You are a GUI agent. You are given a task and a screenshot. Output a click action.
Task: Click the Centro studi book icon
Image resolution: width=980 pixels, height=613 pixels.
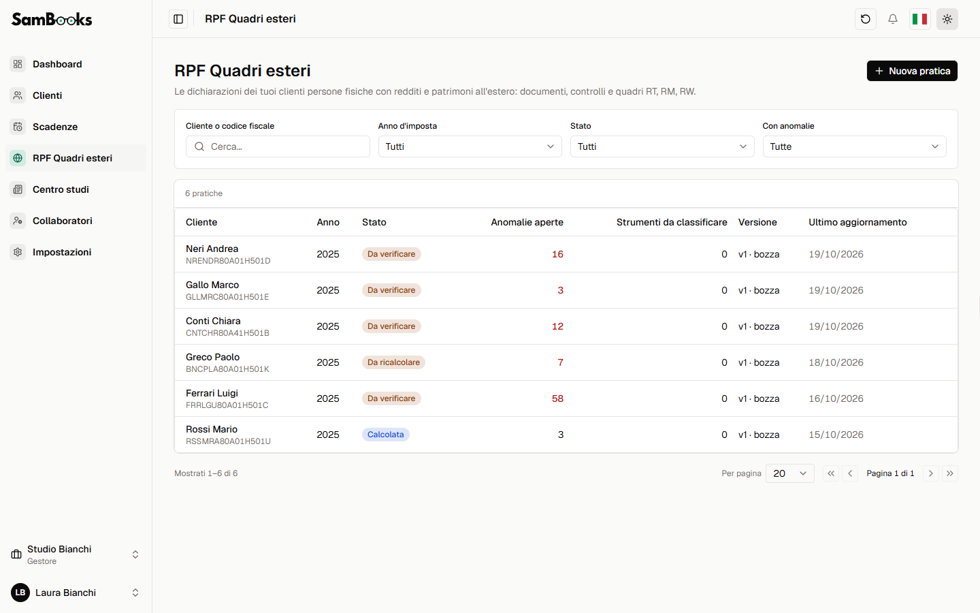pos(18,189)
